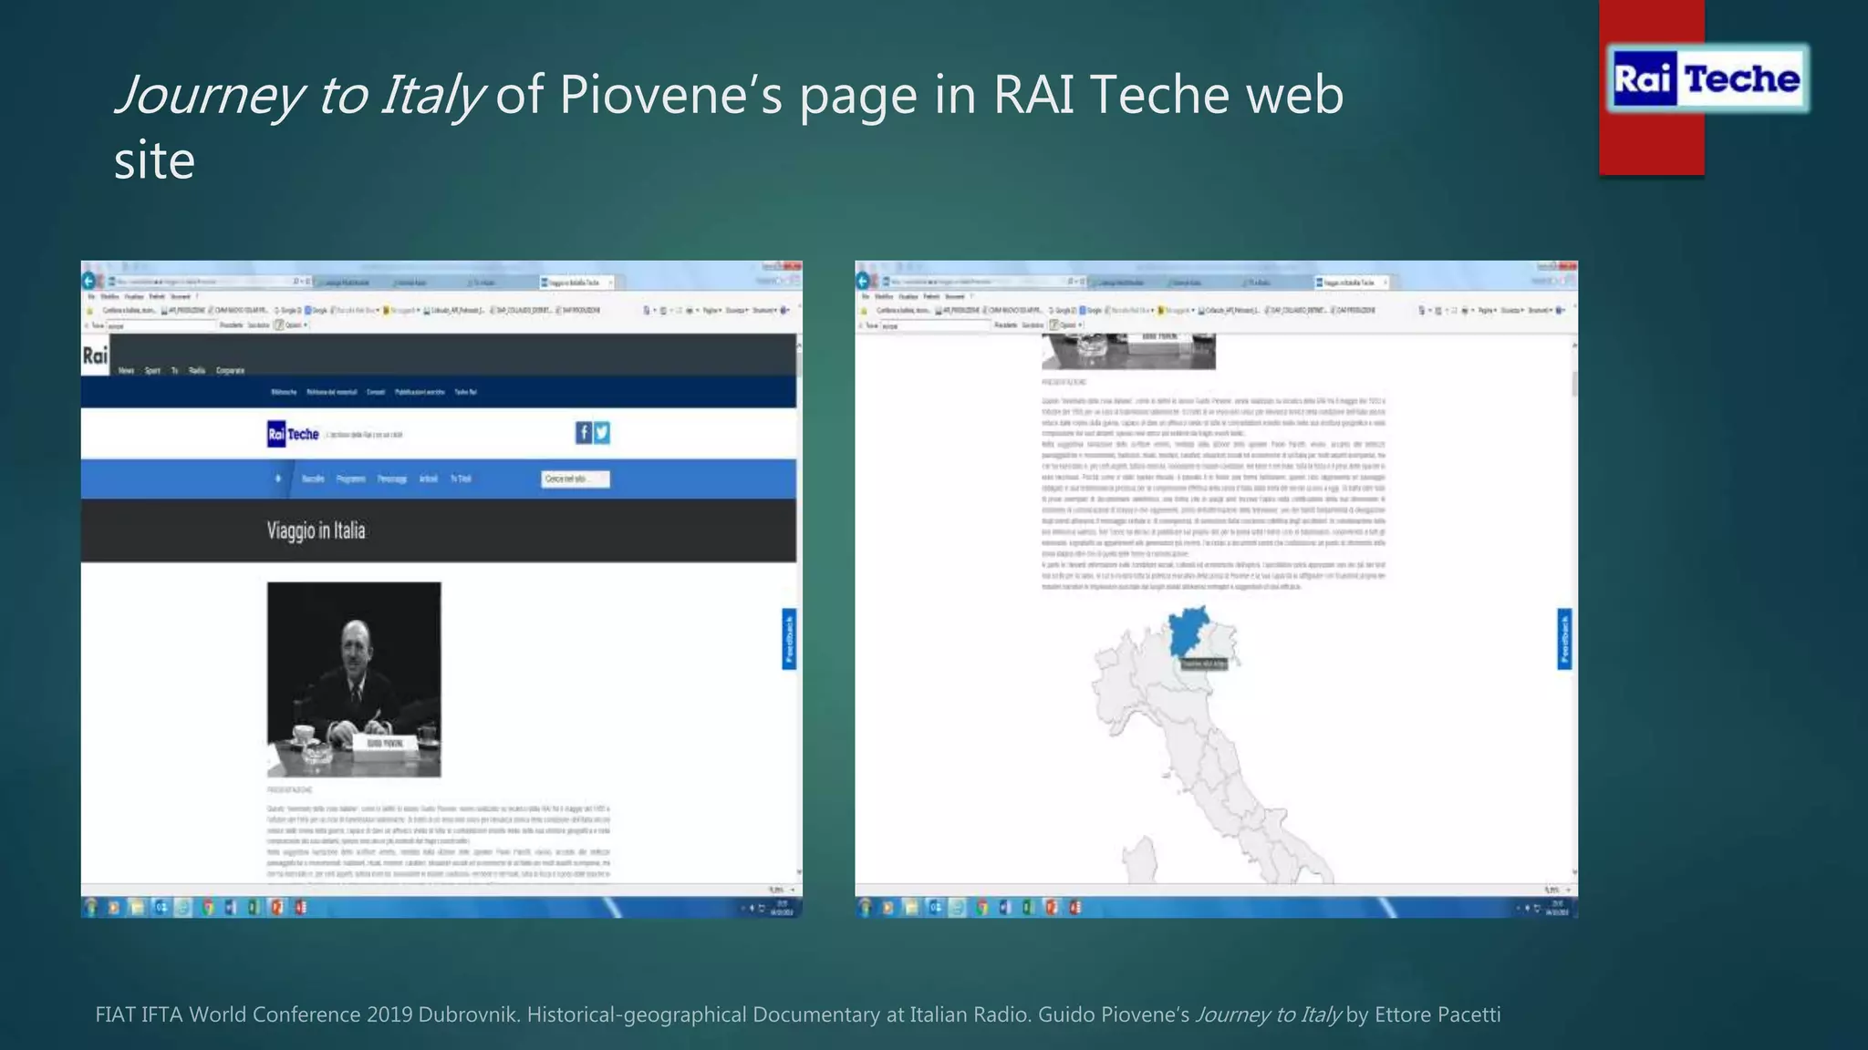This screenshot has height=1050, width=1868.
Task: Open file explorer folder icon in left taskbar
Action: (137, 907)
